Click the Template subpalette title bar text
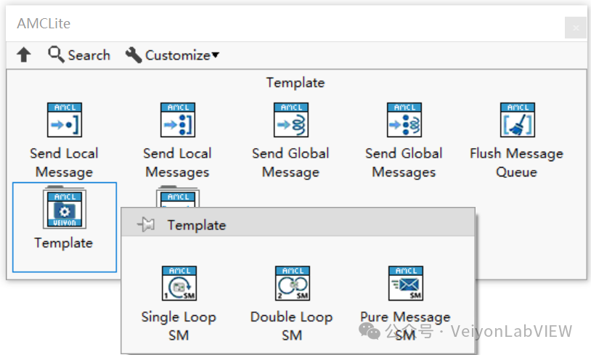The height and width of the screenshot is (355, 591). pyautogui.click(x=197, y=225)
